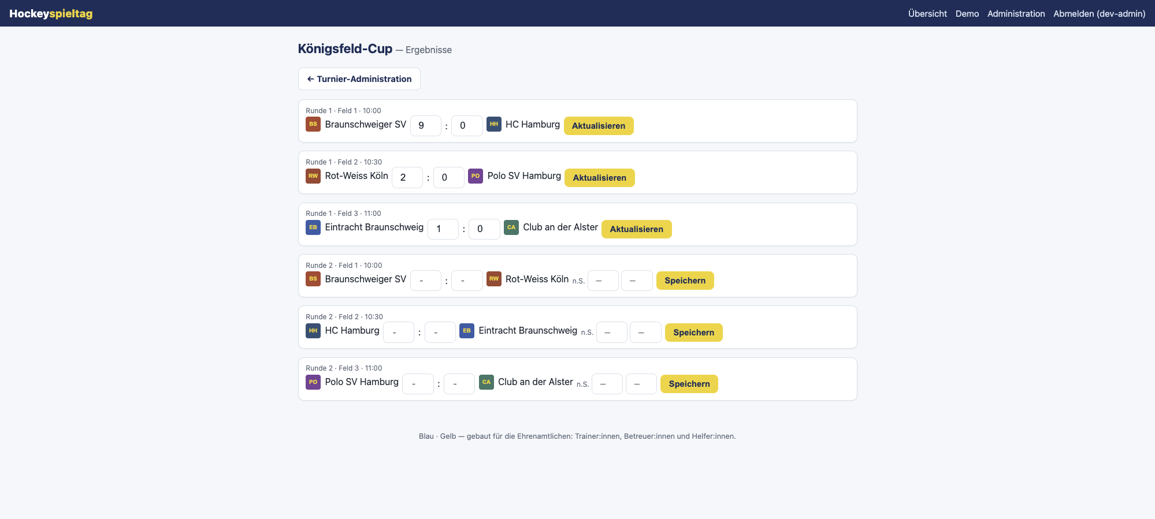Focus first n.S. field in Runde 2 Feld 3

point(607,384)
